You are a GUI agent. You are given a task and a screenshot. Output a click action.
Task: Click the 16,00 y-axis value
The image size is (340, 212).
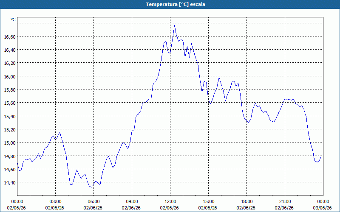[10, 77]
